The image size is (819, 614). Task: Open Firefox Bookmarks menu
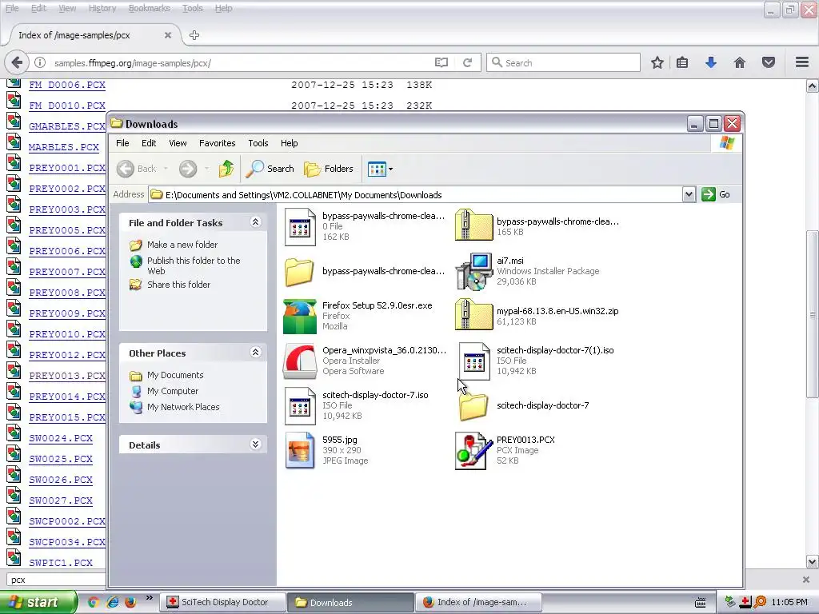pyautogui.click(x=149, y=8)
